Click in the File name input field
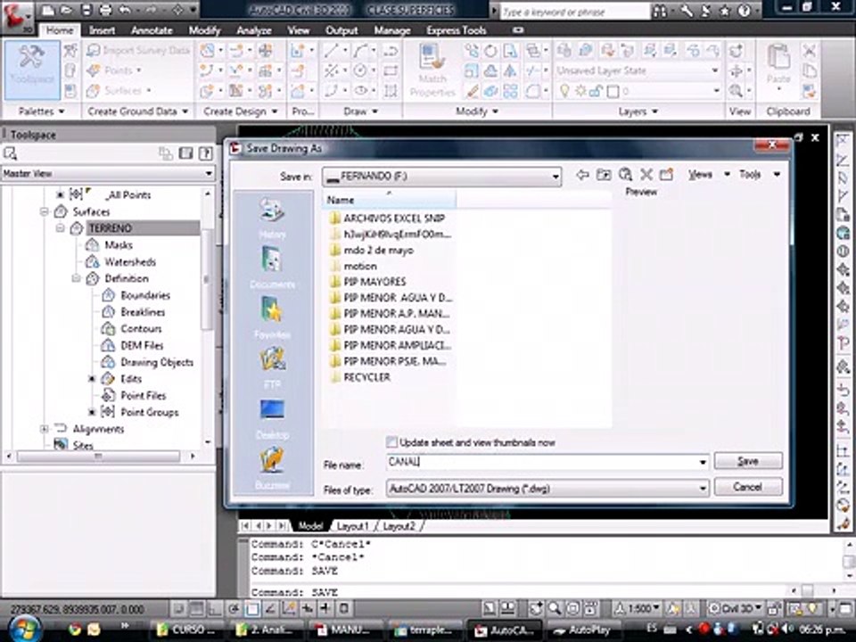The width and height of the screenshot is (856, 642). point(540,463)
